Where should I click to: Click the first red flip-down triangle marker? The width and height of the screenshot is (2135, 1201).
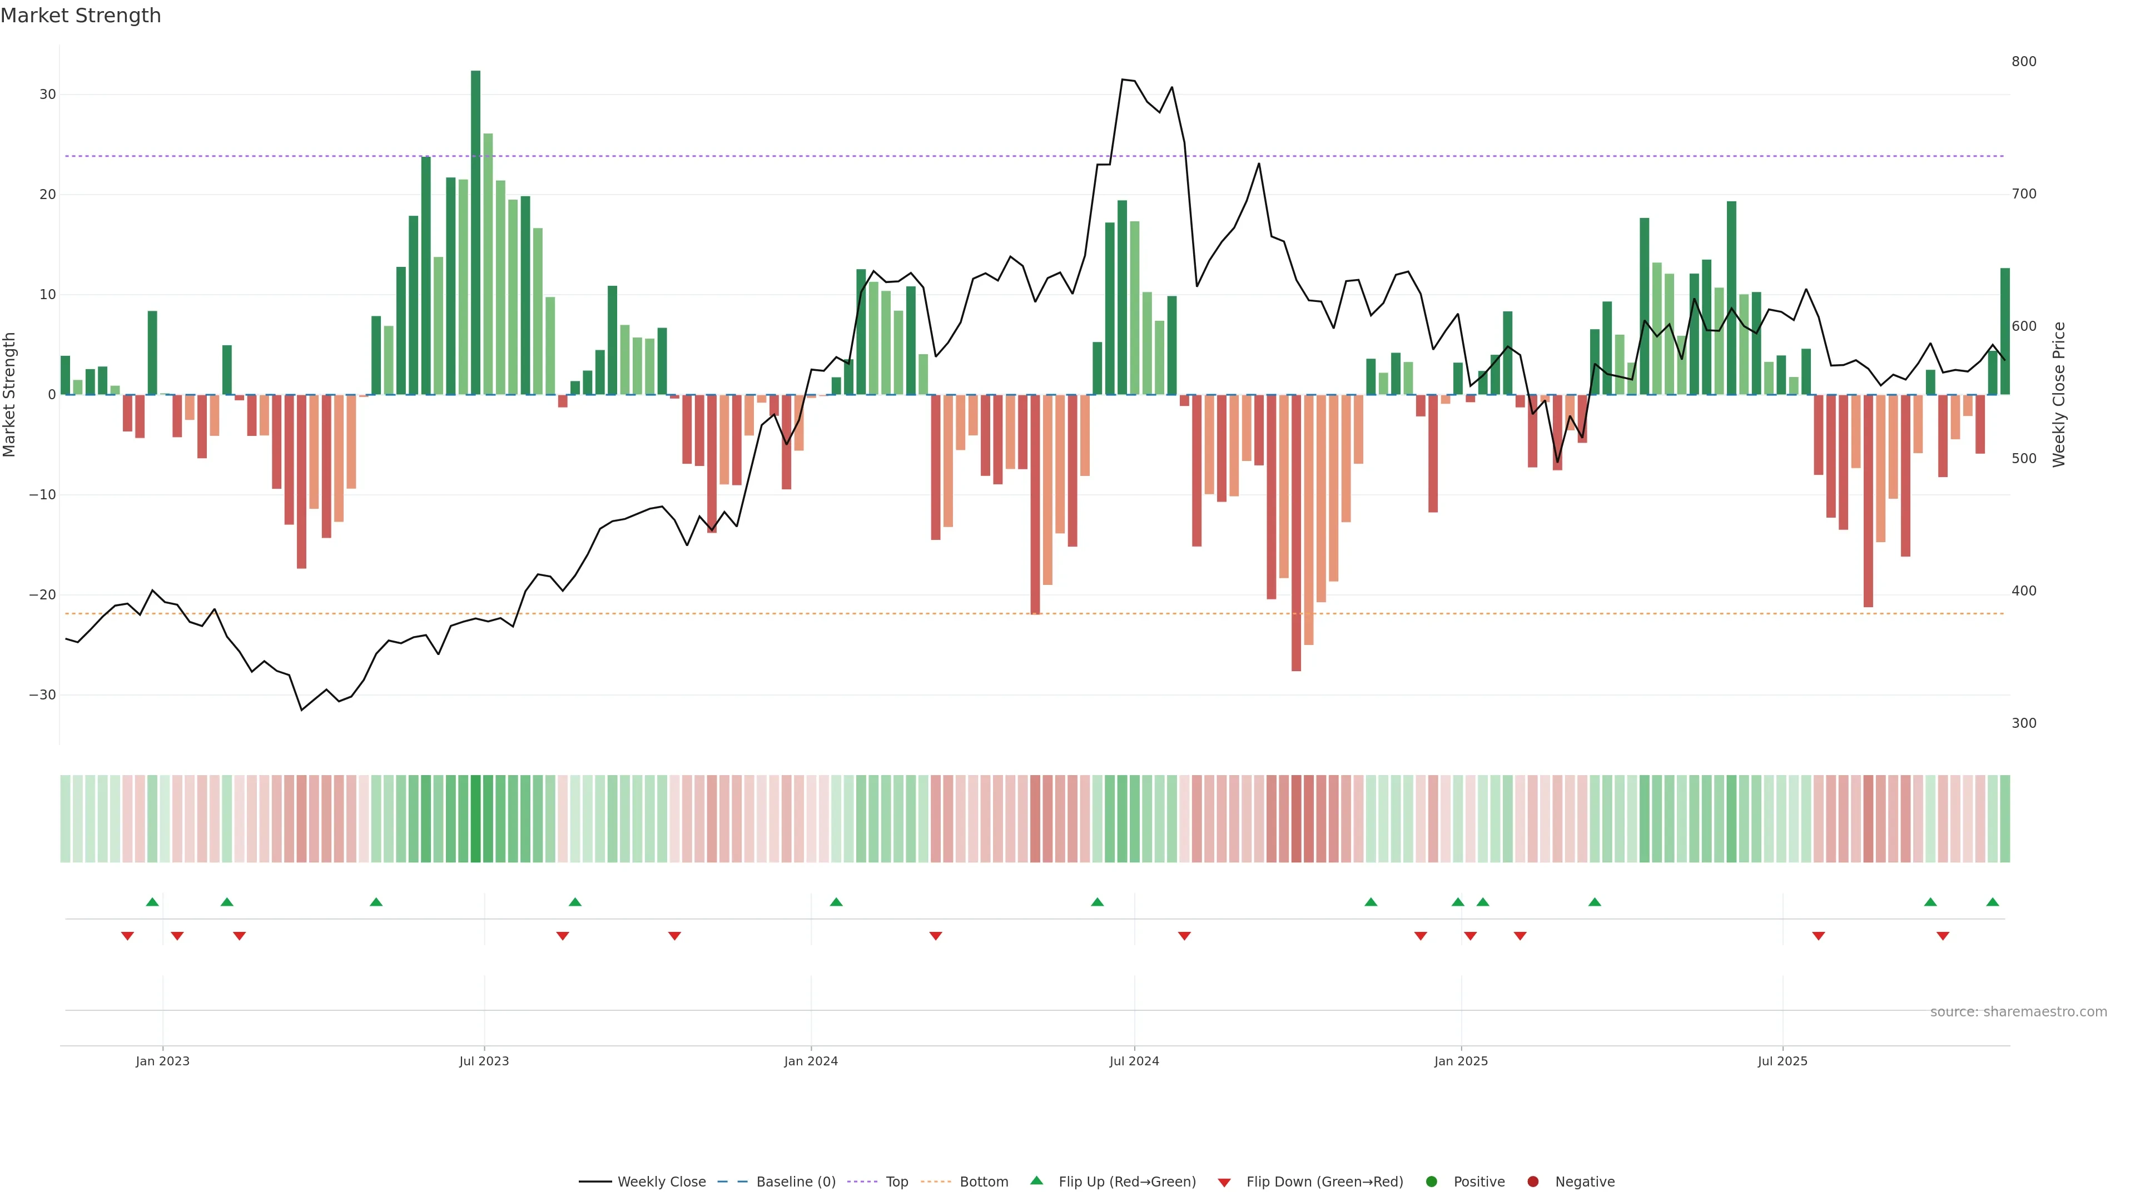128,936
